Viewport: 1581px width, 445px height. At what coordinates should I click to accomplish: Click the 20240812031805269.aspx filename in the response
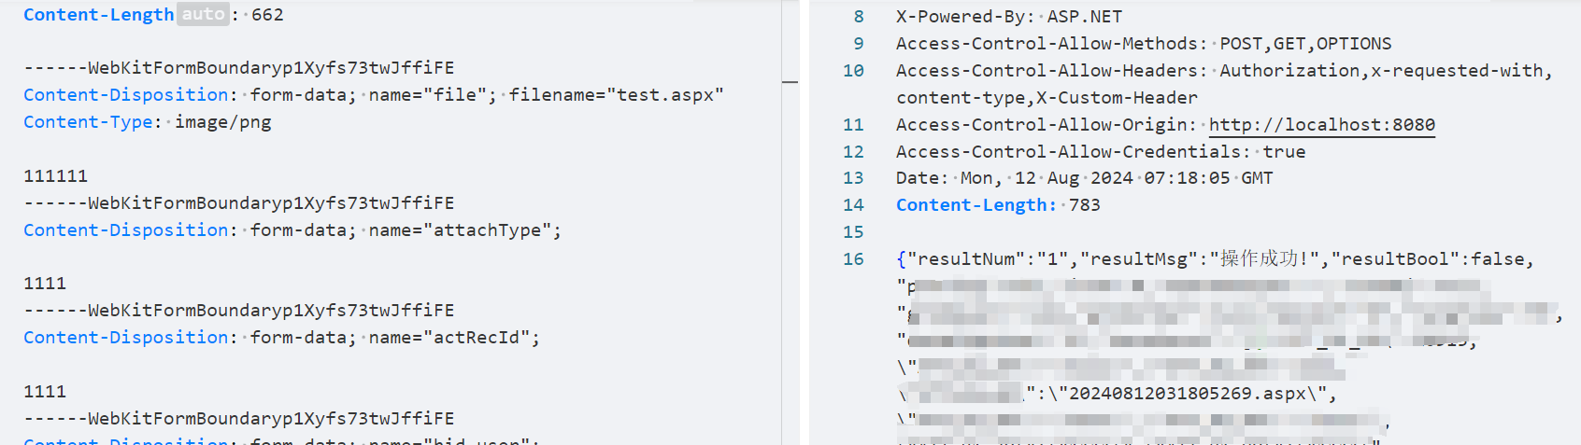pyautogui.click(x=1187, y=393)
